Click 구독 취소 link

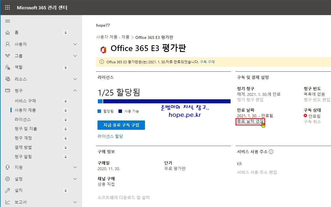(312, 122)
